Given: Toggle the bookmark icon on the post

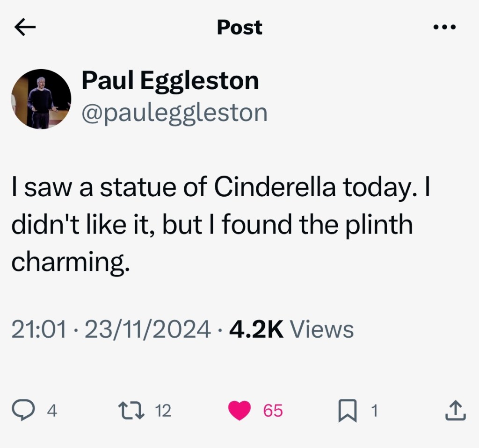Looking at the screenshot, I should click(x=348, y=411).
